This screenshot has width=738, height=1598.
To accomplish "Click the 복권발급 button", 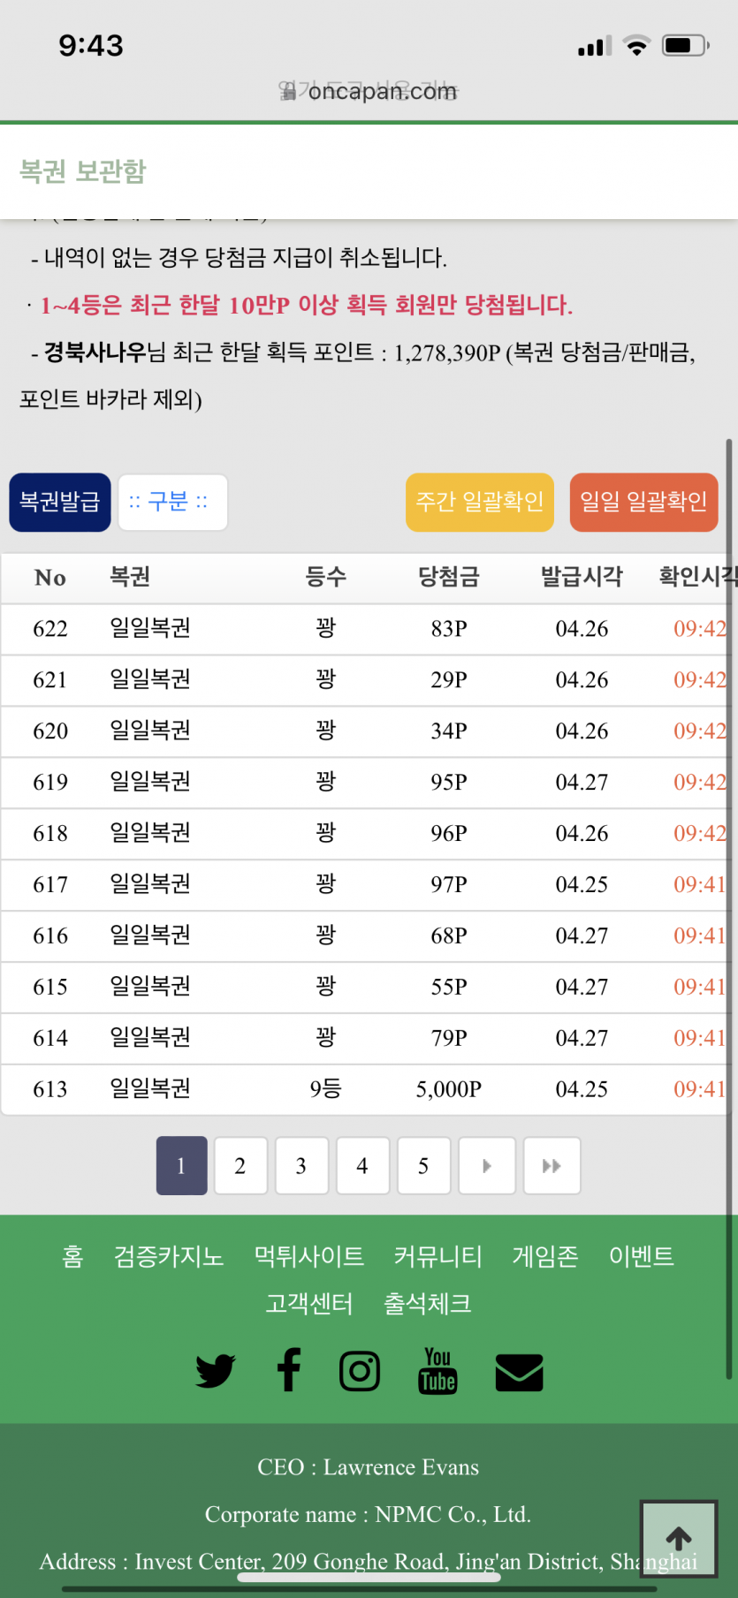I will click(60, 503).
